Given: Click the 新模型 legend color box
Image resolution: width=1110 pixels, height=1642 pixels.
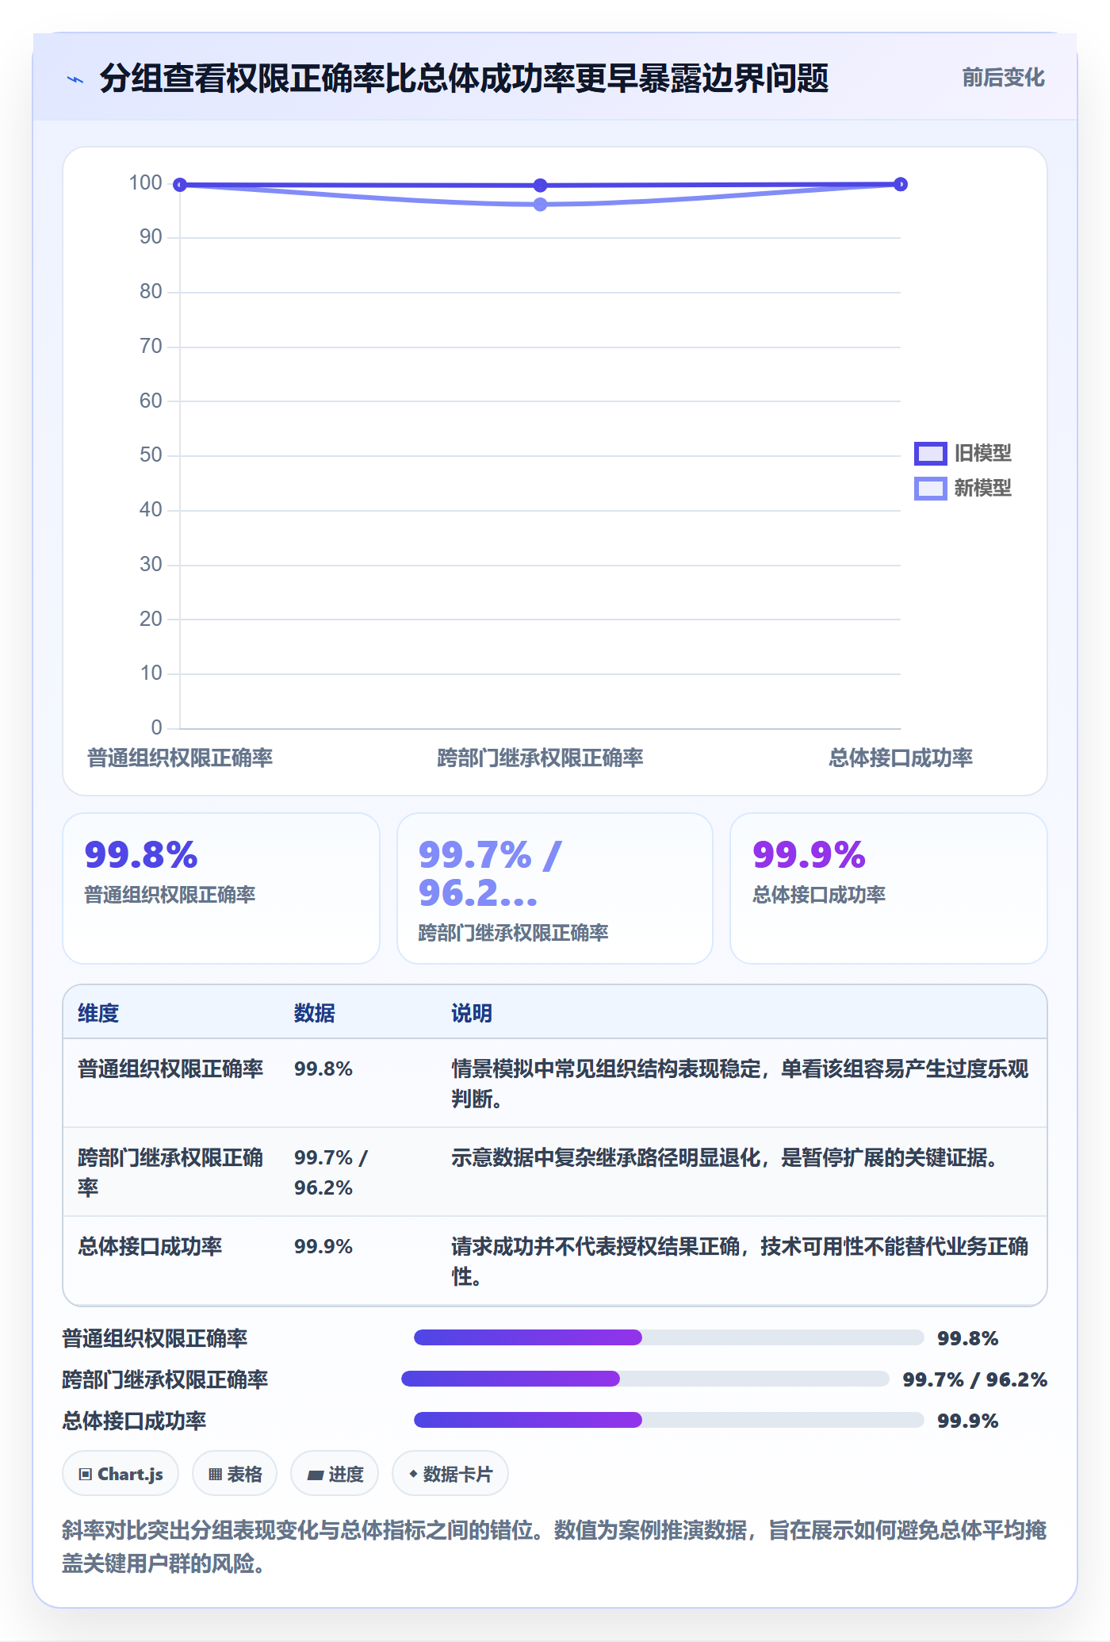Looking at the screenshot, I should pos(931,488).
